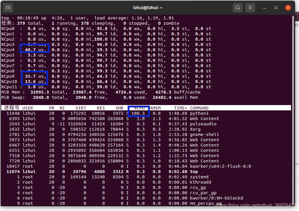Image resolution: width=299 pixels, height=211 pixels.
Task: Click the 23087.4 free memory value
Action: (82, 92)
